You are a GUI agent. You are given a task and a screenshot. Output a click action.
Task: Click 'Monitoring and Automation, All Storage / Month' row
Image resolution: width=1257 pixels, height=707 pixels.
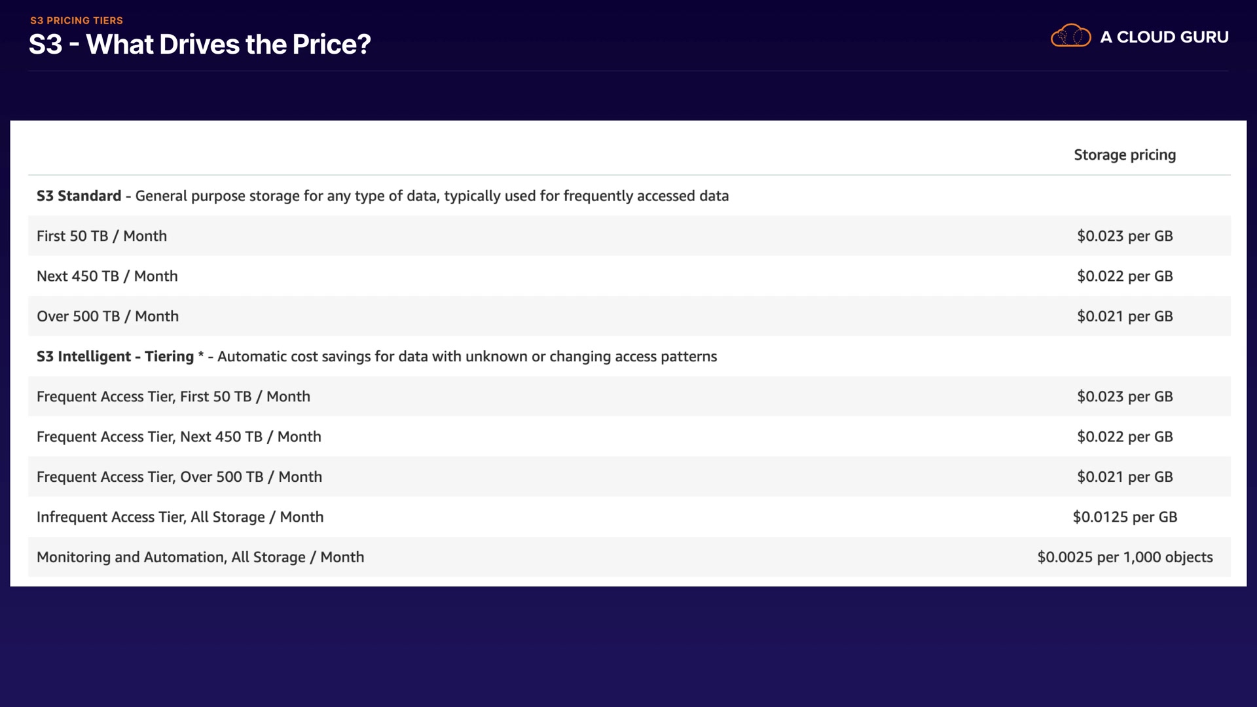tap(200, 557)
